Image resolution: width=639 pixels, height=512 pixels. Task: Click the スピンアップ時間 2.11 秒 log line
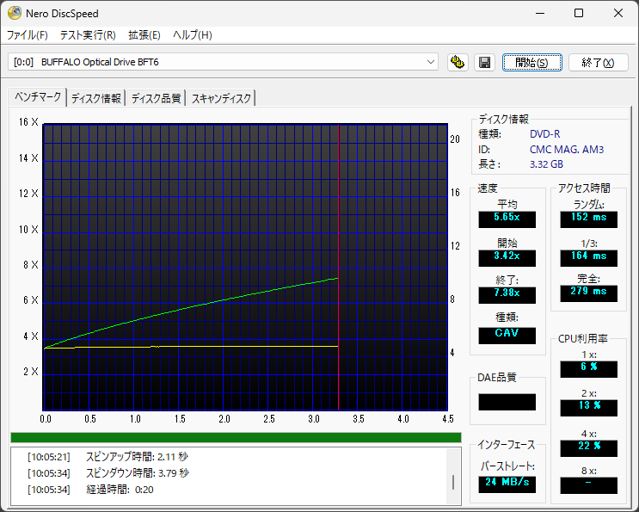pos(108,457)
